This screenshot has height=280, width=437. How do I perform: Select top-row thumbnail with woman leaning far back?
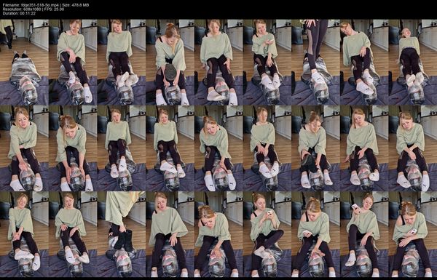[413, 63]
